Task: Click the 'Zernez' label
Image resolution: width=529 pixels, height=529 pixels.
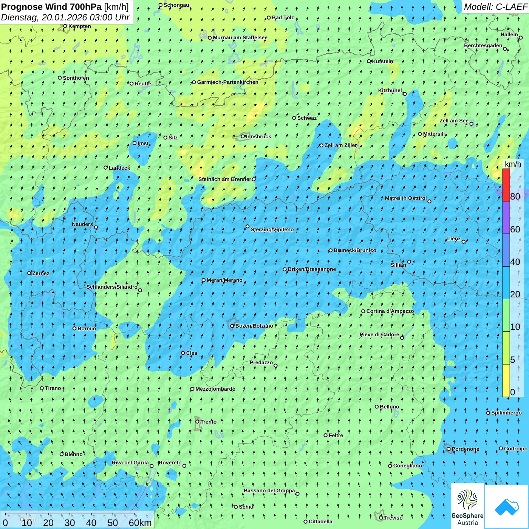Action: (x=41, y=273)
